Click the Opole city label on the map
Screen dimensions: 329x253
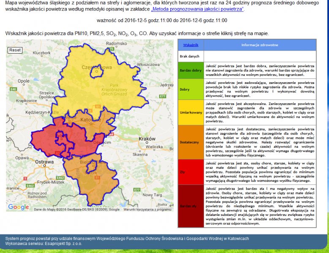tap(24, 81)
